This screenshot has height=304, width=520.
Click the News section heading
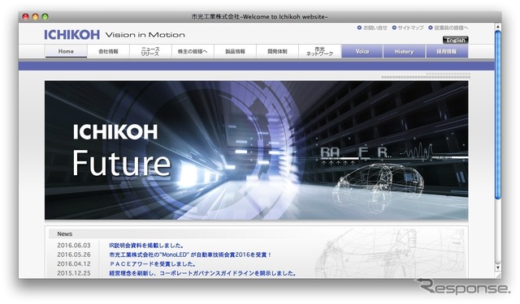[65, 233]
